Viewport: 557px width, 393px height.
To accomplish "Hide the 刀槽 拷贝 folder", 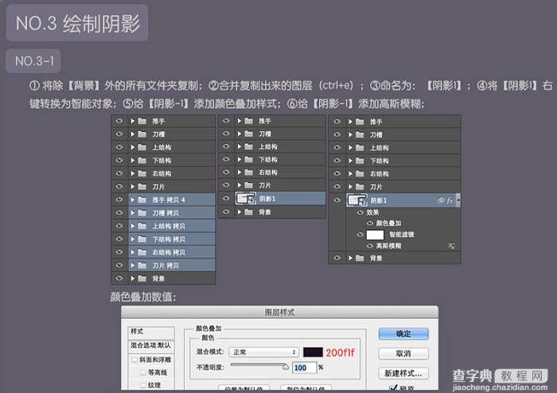I will click(119, 213).
